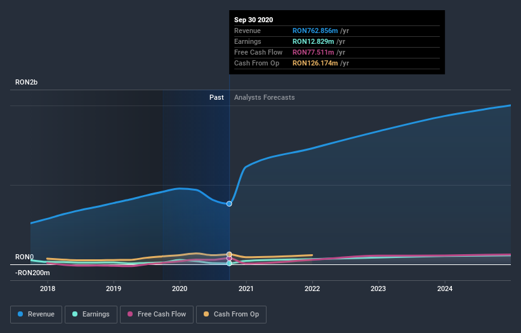Click the RON126.174m cash from op value
The image size is (521, 333).
[x=315, y=63]
